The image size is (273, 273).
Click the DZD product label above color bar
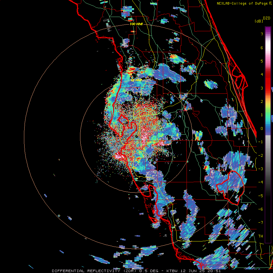tap(267, 18)
